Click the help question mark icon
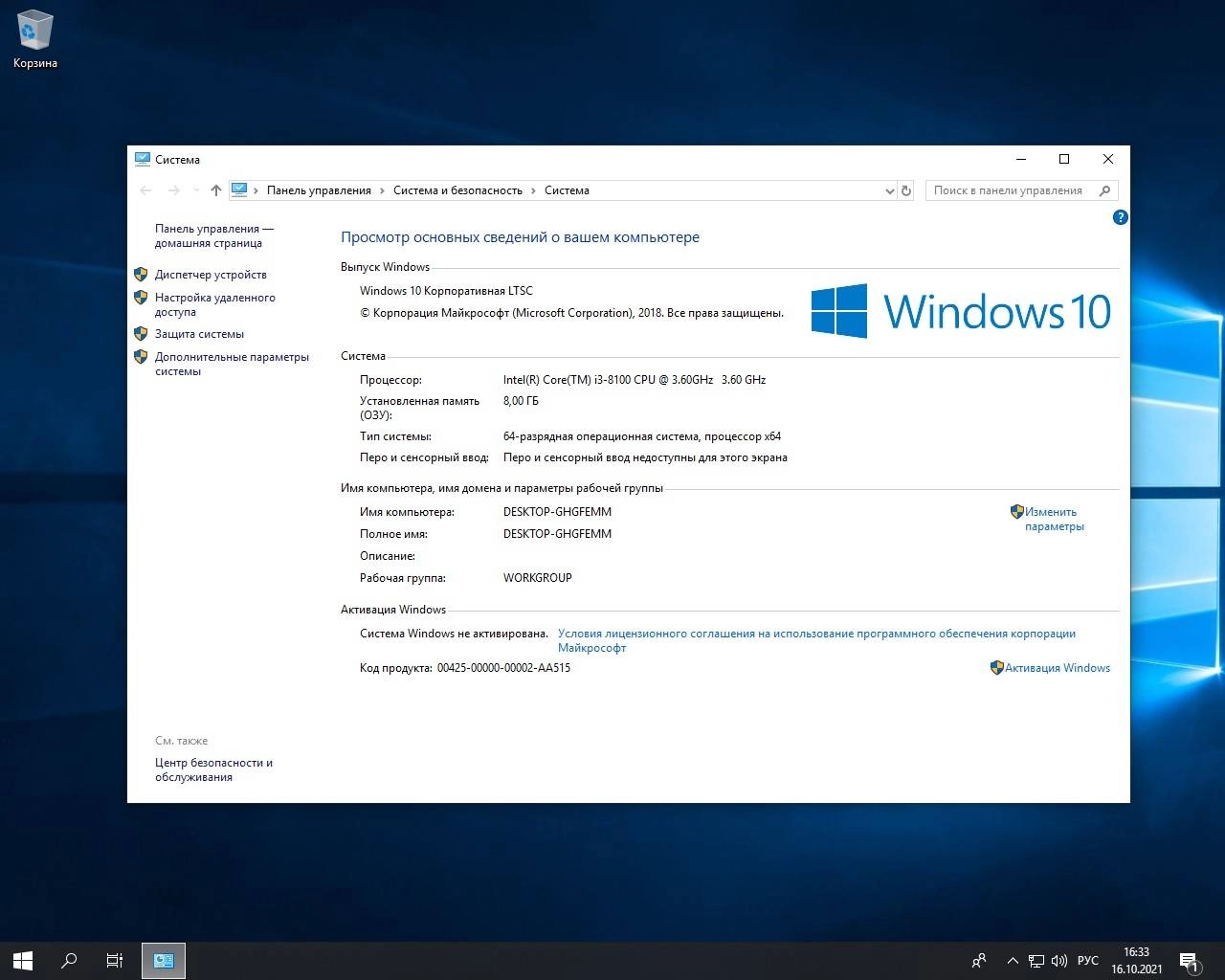Image resolution: width=1225 pixels, height=980 pixels. [1121, 217]
